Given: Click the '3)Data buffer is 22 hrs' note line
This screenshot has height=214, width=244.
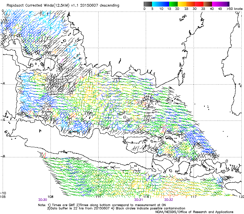Looking at the screenshot, I should point(116,208).
